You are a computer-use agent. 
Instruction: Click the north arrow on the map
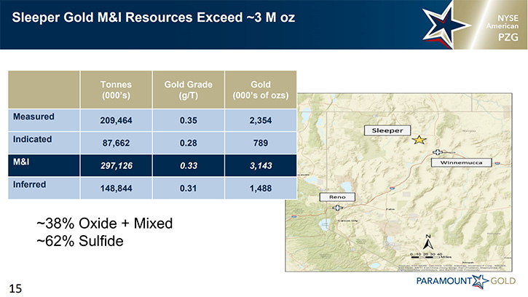tap(427, 242)
